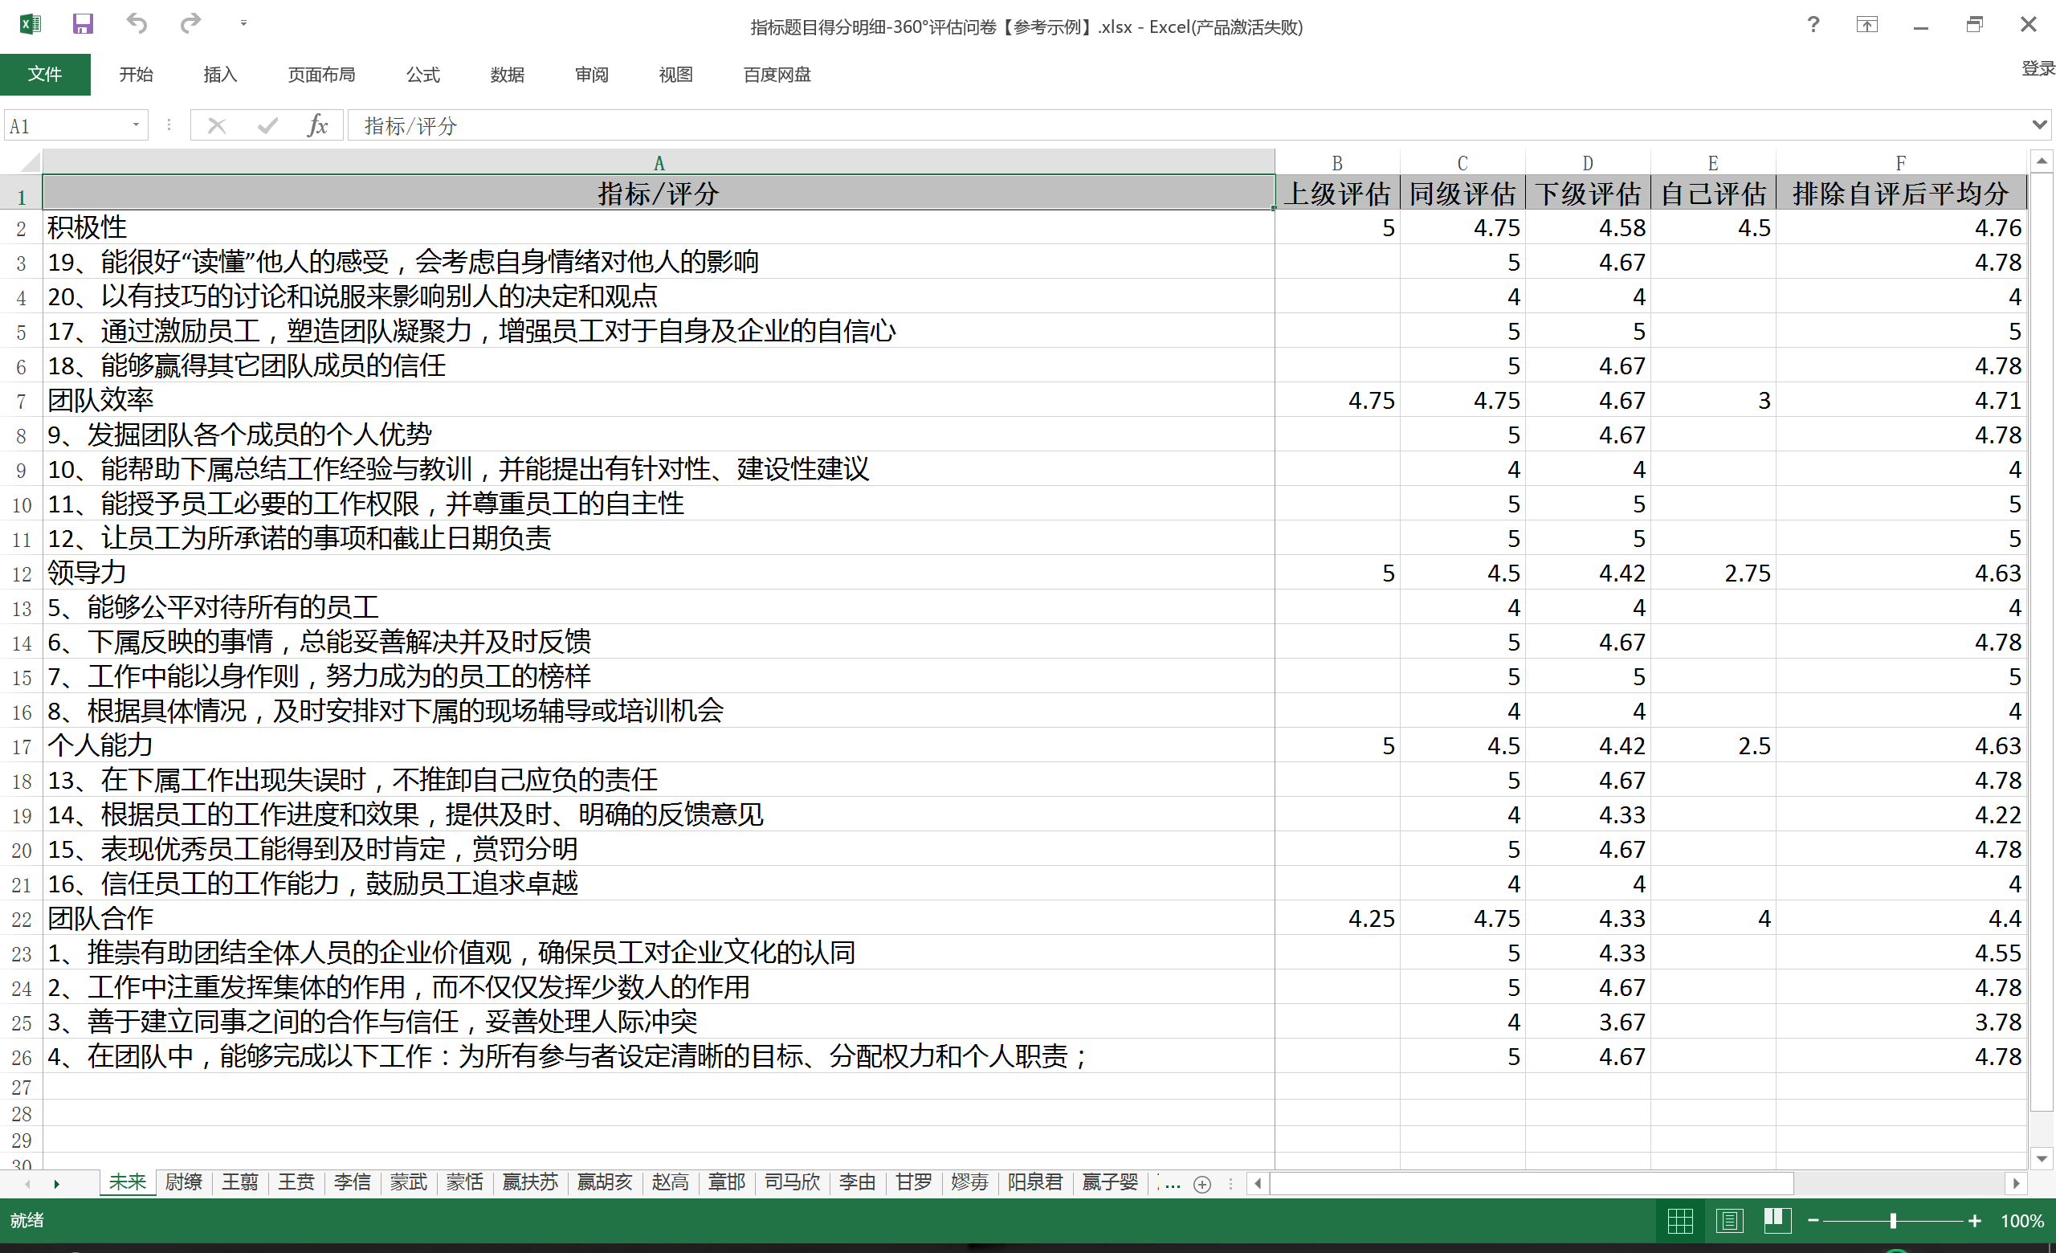Select the 嬴子婴 sheet tab

click(x=1110, y=1182)
